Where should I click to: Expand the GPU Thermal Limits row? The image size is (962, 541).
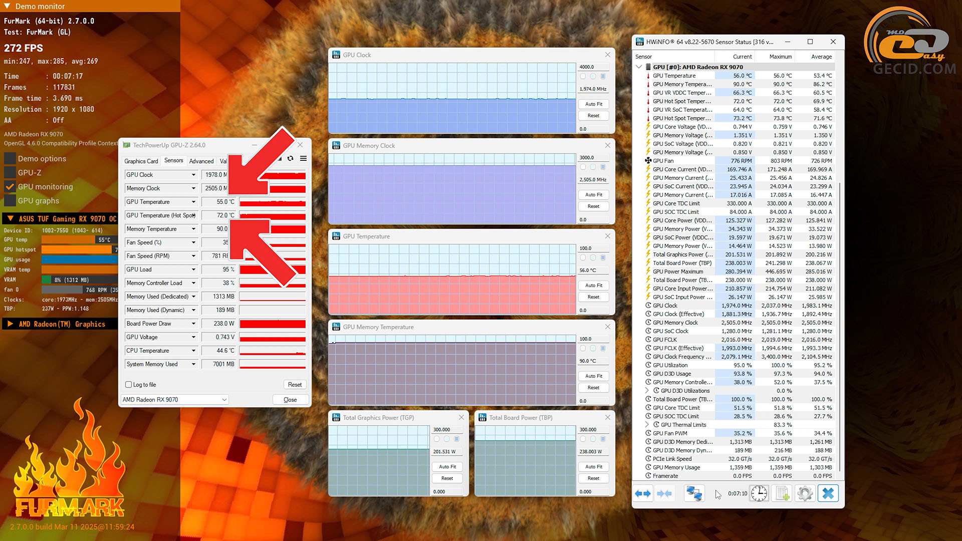point(647,425)
